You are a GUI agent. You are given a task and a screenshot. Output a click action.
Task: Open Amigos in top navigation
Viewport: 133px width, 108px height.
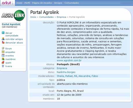pyautogui.click(x=58, y=3)
